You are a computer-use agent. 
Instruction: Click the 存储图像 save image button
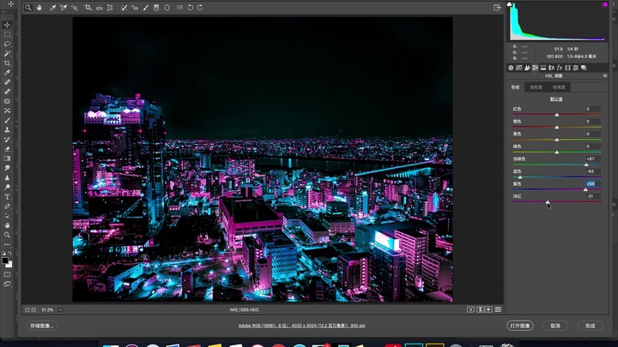[x=42, y=326]
